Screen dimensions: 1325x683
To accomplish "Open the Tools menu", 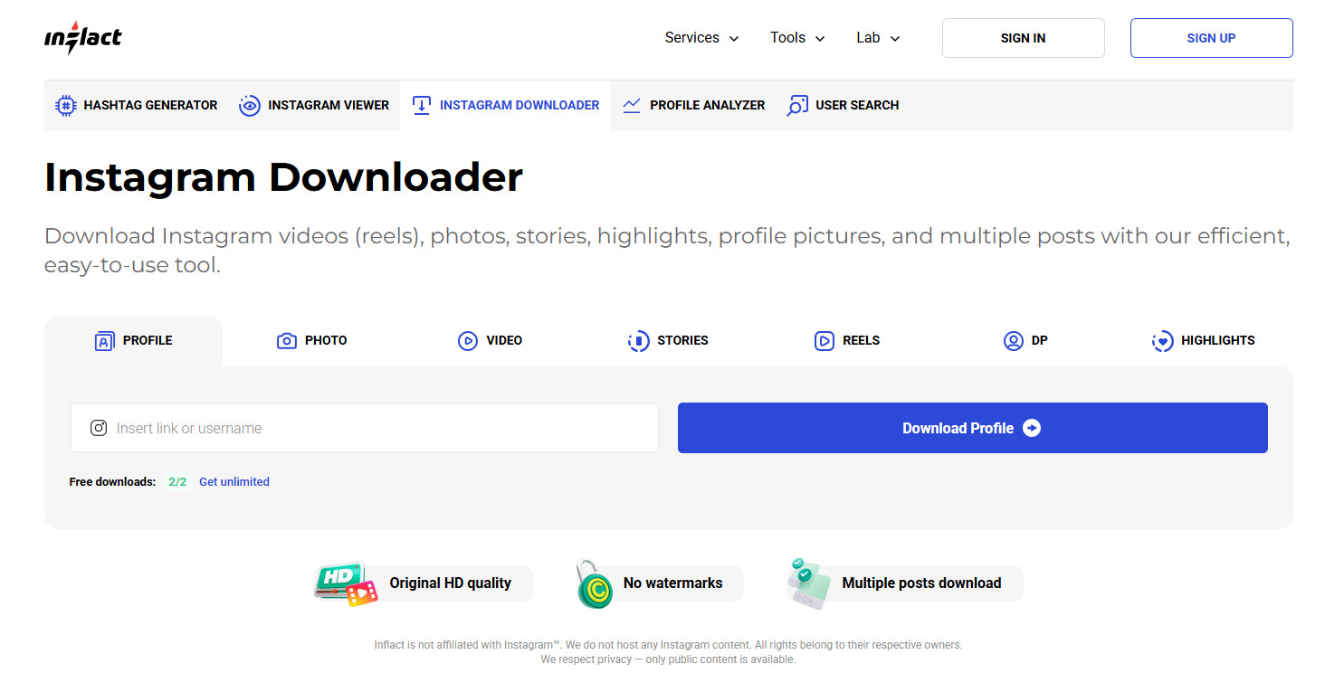I will (797, 38).
